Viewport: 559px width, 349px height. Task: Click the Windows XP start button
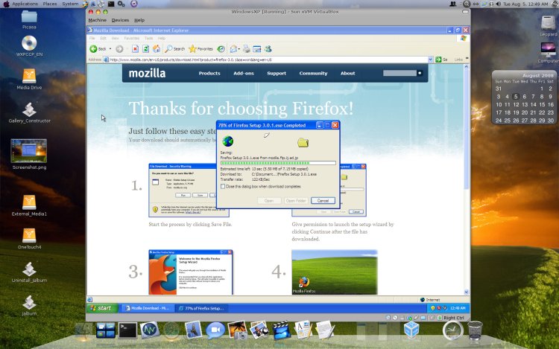[x=101, y=308]
